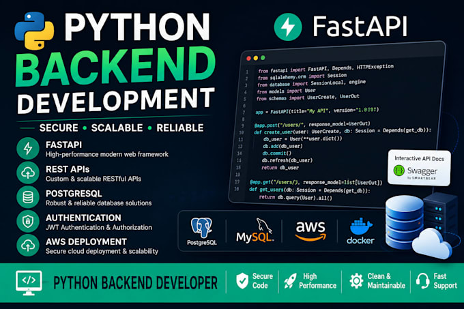Click the 'from sqlalchemy.orm import Session' line
The image size is (464, 309).
[x=302, y=76]
